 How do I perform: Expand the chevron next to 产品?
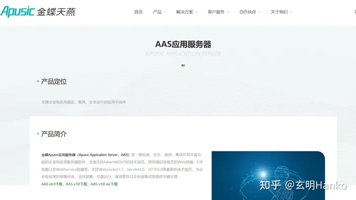pyautogui.click(x=165, y=12)
